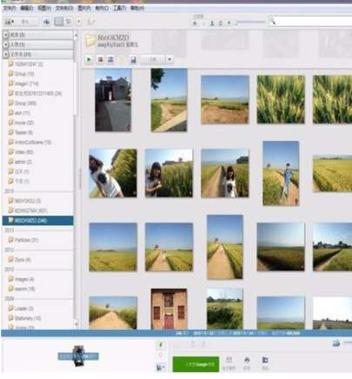Click the photo collage icon beside the play button
The width and height of the screenshot is (352, 379).
pyautogui.click(x=100, y=60)
